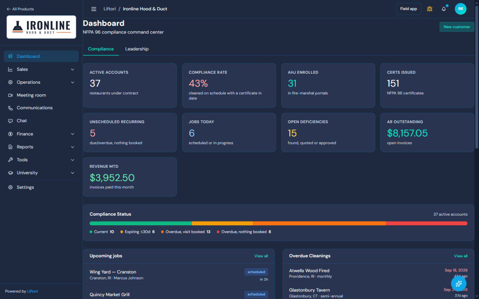Click the Chat bubble icon
This screenshot has width=479, height=299.
(10, 121)
